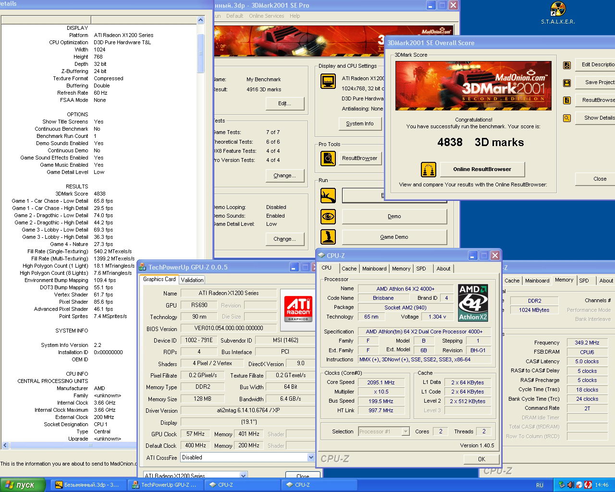This screenshot has height=492, width=615.
Task: Click the Online ResultBrowser button
Action: click(x=482, y=169)
